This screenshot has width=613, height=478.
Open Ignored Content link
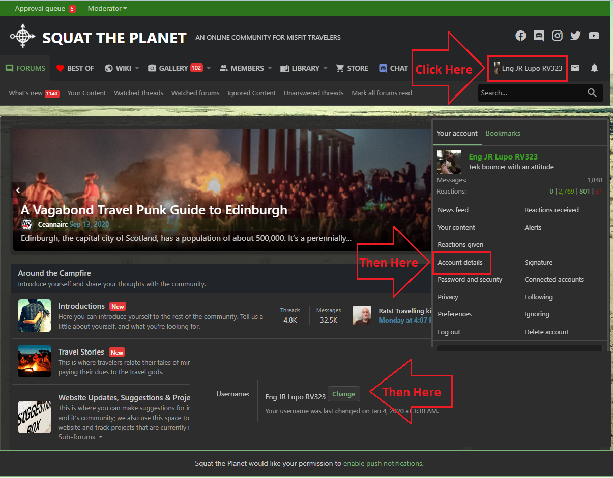pyautogui.click(x=251, y=93)
